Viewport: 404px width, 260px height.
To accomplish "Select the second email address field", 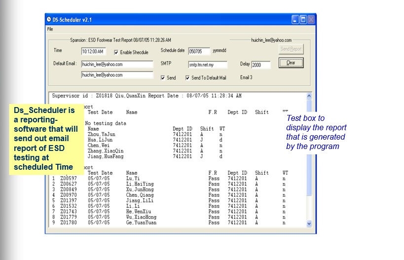I will [110, 75].
